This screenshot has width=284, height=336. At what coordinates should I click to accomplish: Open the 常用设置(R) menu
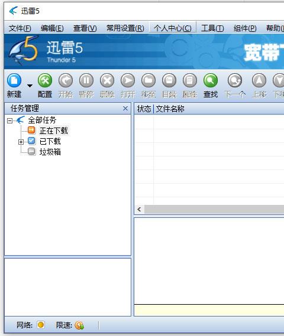125,28
